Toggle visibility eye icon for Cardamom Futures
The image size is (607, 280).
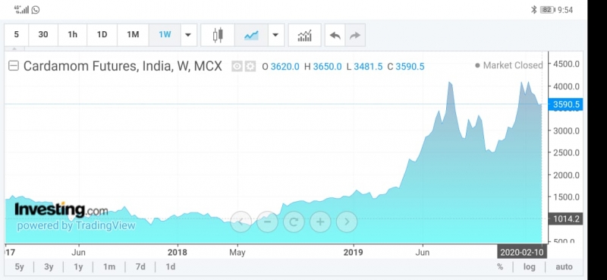(x=237, y=67)
